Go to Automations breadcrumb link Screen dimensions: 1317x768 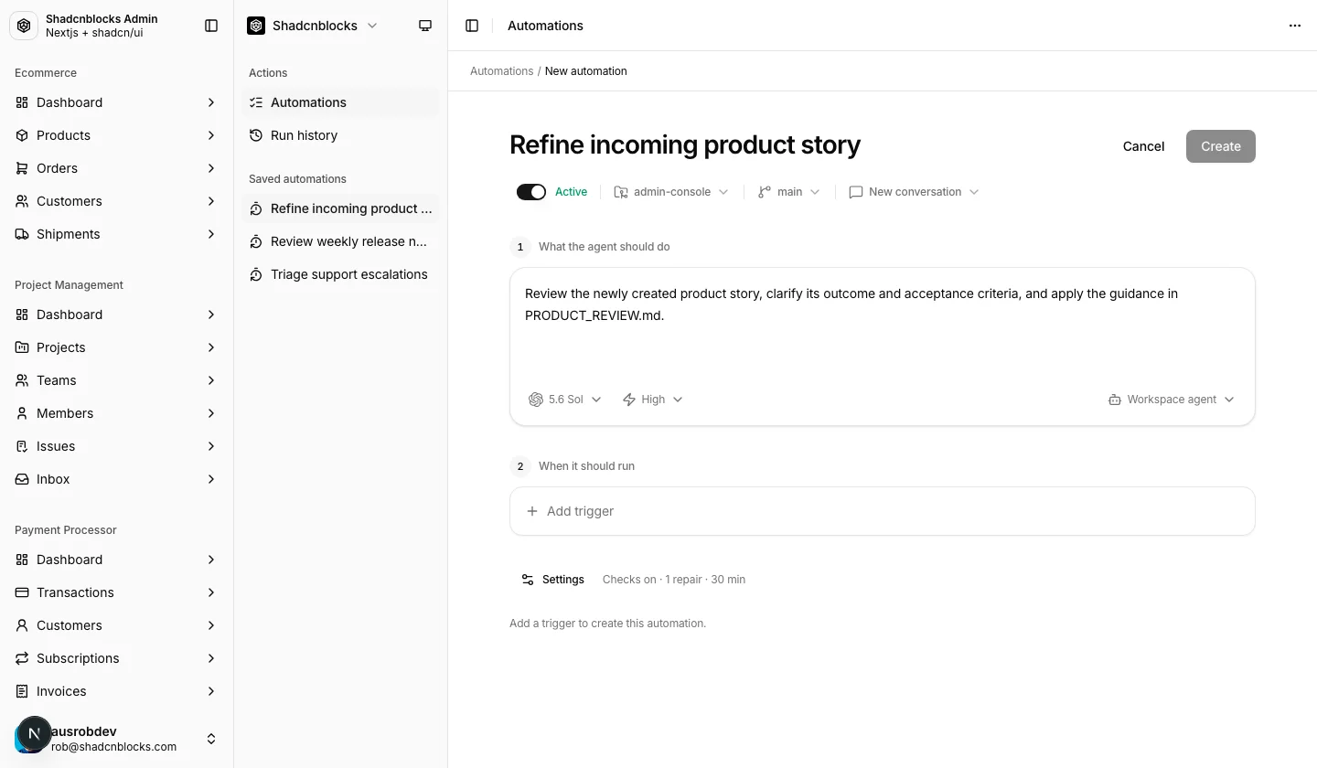click(x=501, y=71)
